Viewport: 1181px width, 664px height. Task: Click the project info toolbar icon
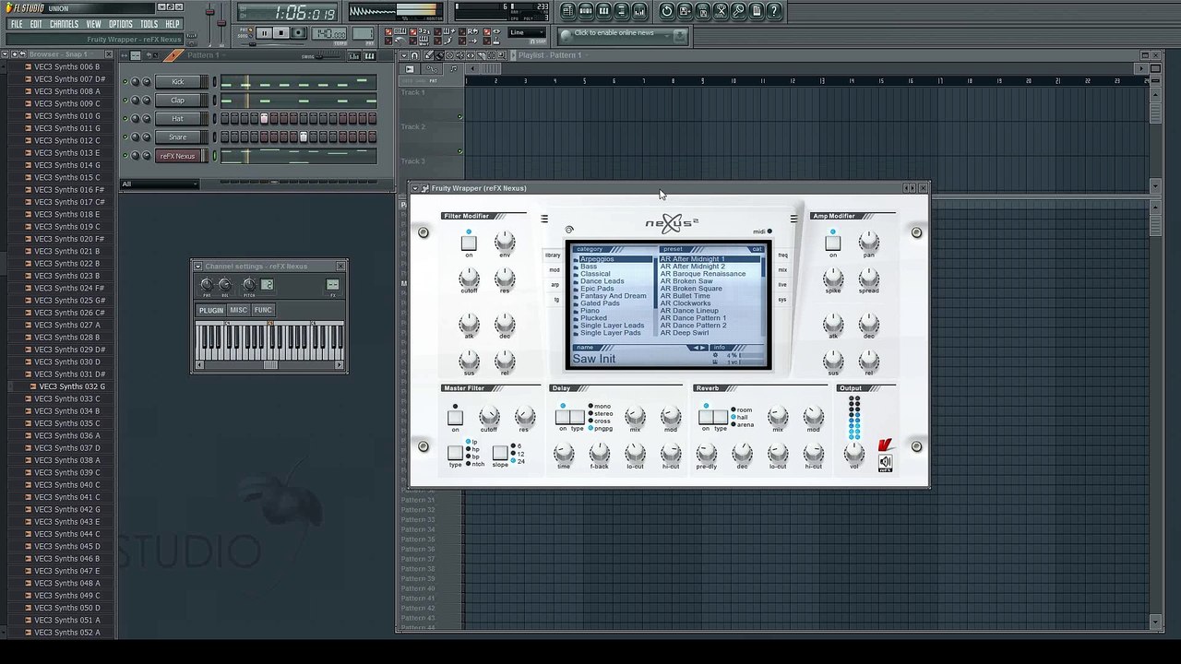(757, 11)
